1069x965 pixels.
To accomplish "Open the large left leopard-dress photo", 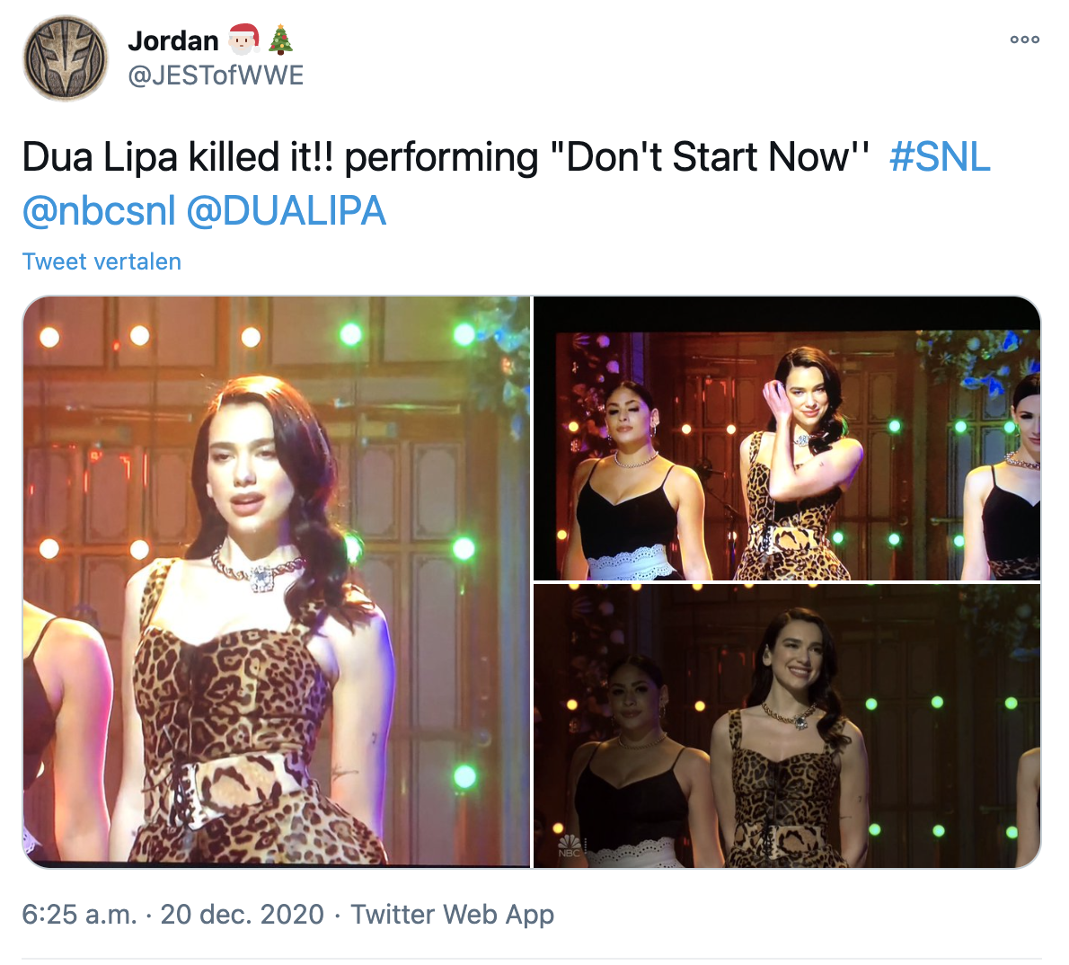I will [277, 581].
